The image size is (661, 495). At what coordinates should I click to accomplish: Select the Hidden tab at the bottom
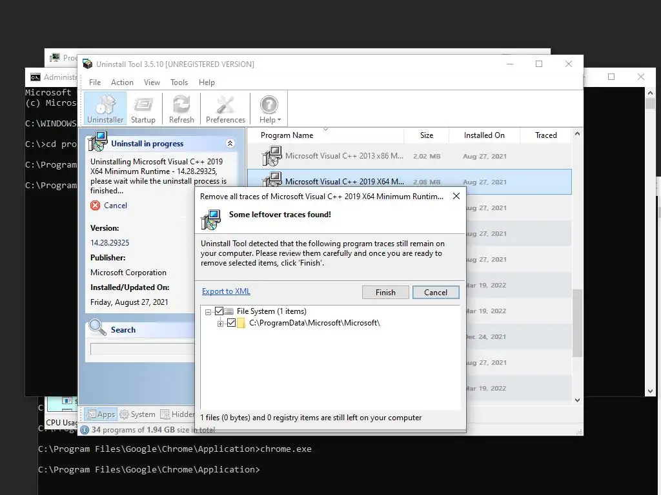click(x=177, y=414)
